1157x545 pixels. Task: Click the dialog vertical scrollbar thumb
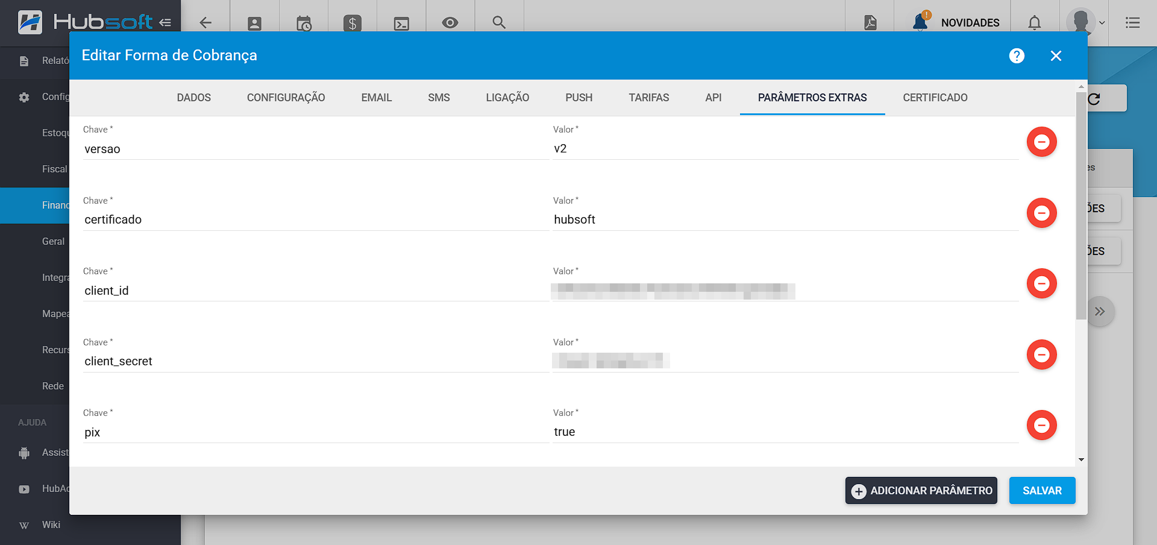click(x=1081, y=206)
